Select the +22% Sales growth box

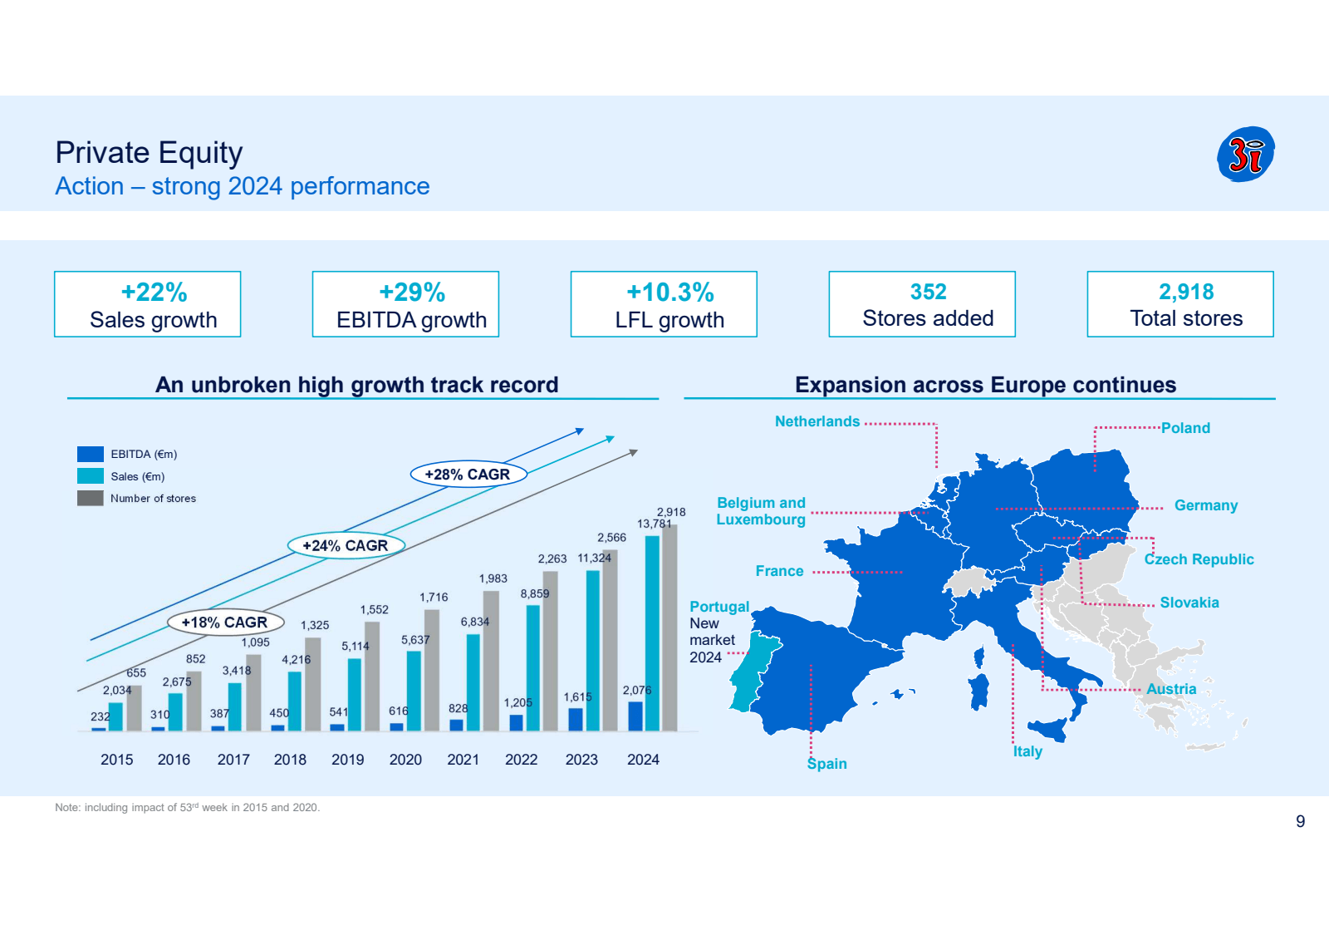148,304
